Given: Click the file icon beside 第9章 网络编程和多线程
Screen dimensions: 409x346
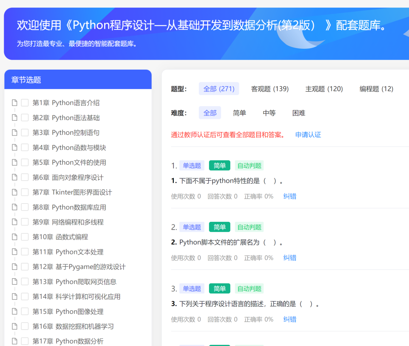Looking at the screenshot, I should point(15,222).
